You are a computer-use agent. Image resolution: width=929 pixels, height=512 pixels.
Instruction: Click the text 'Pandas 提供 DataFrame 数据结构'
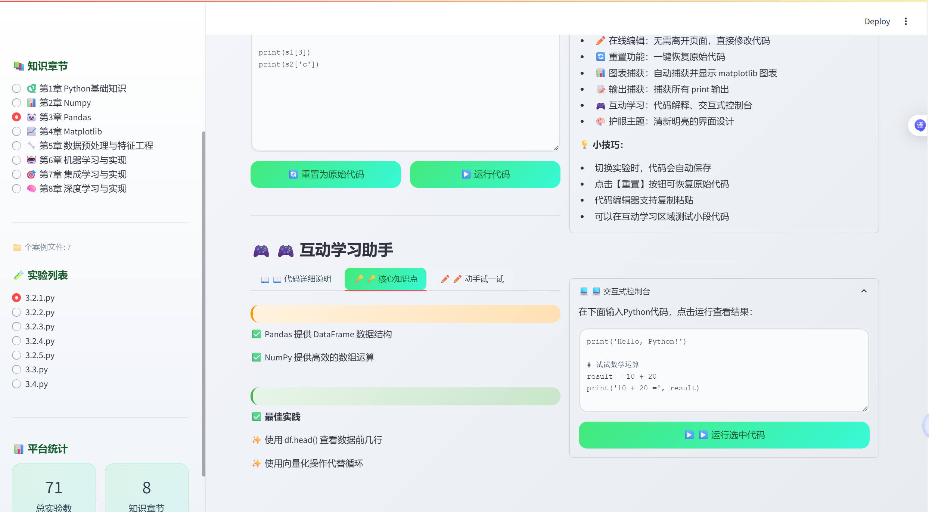[x=328, y=334]
